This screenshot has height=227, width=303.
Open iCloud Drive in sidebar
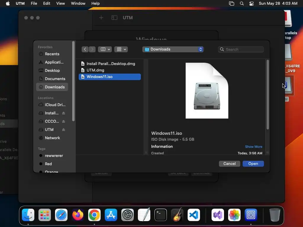(52, 105)
